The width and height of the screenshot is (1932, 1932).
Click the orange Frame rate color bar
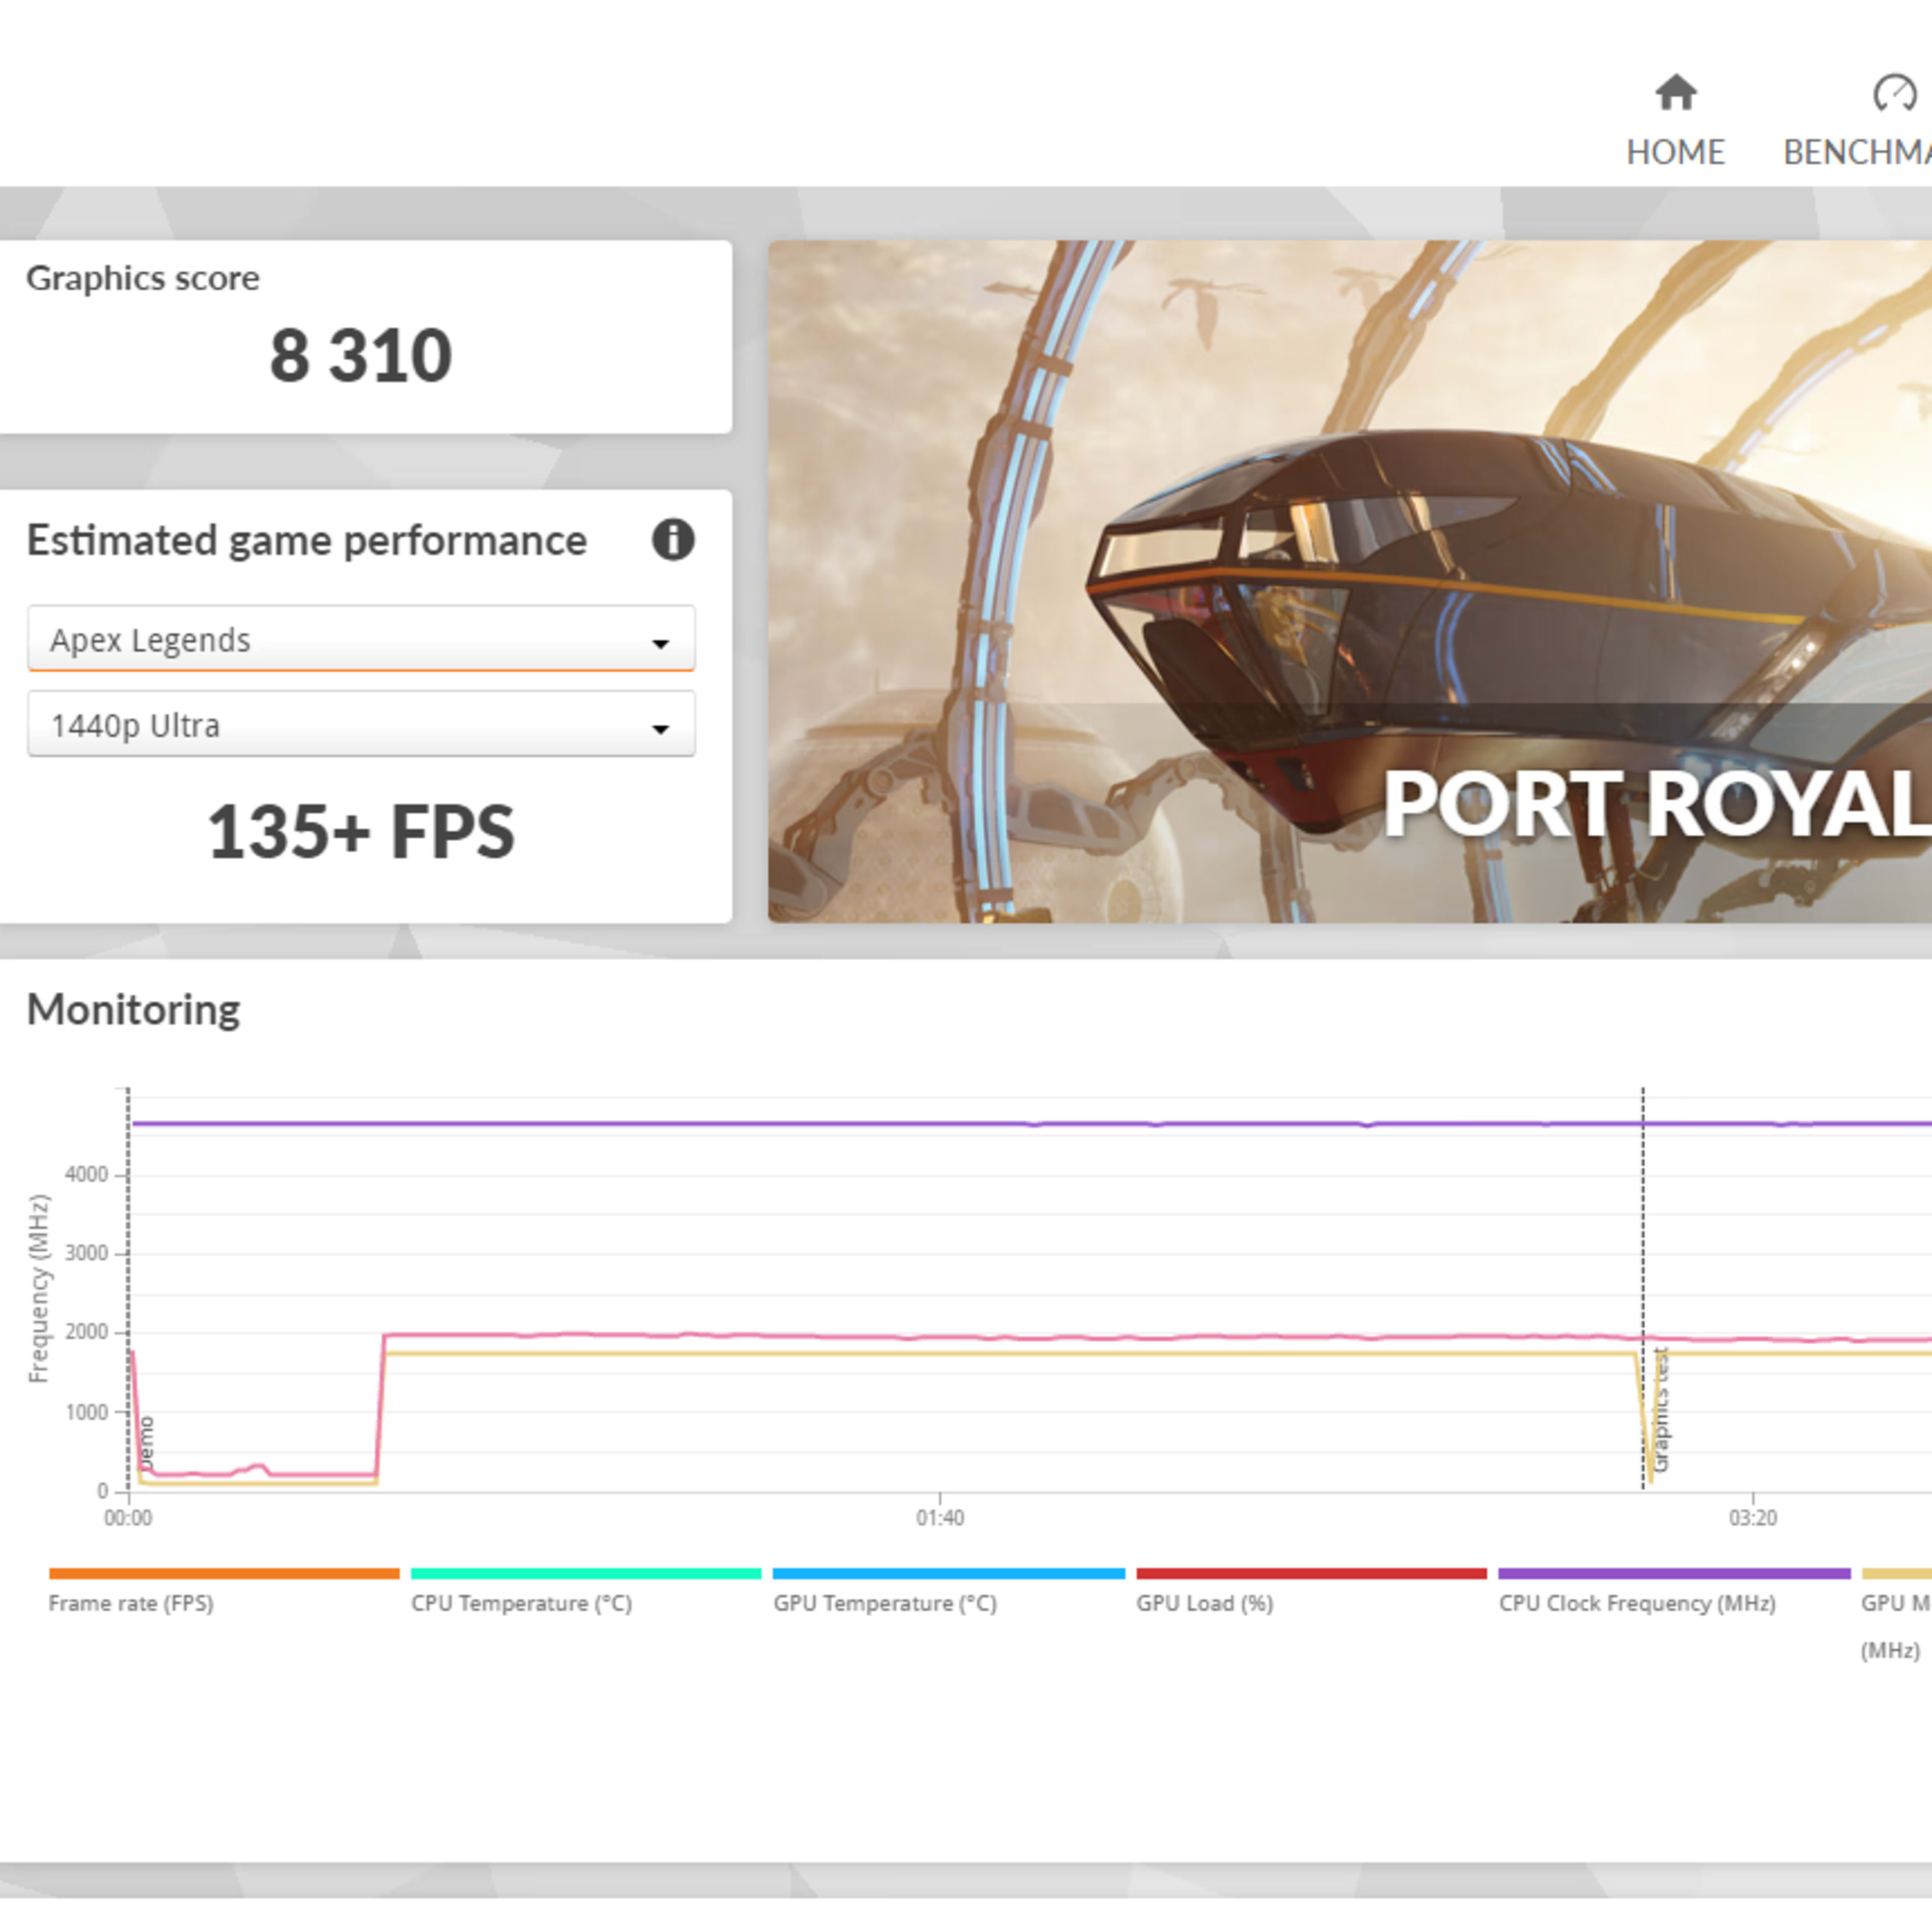click(x=224, y=1573)
